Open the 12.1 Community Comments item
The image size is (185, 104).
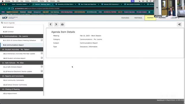14,80
